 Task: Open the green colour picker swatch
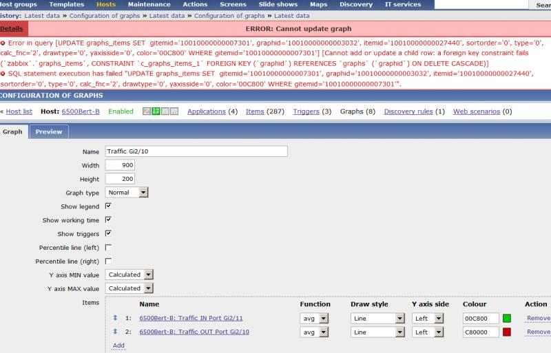(507, 319)
